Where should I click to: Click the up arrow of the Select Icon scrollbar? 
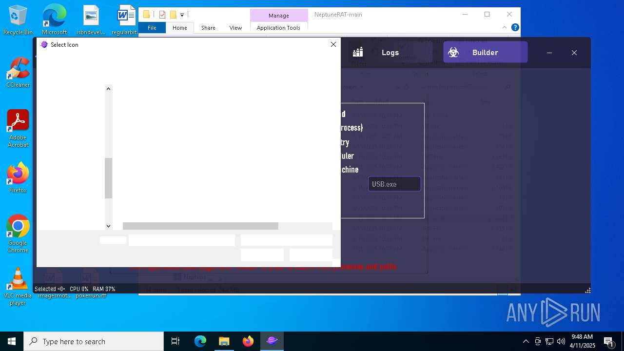109,88
